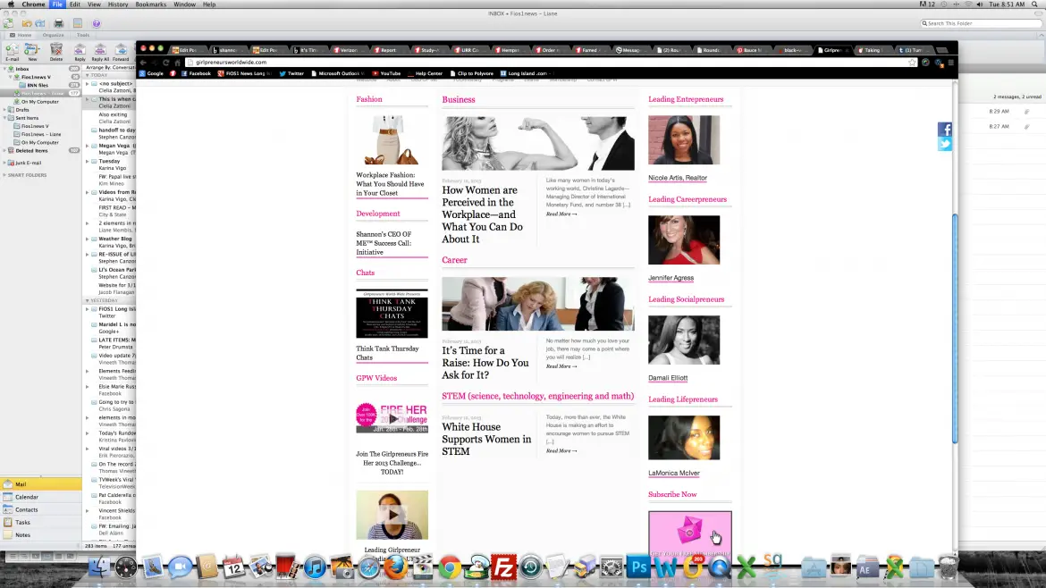Open the Trash in the Dock

pyautogui.click(x=948, y=567)
